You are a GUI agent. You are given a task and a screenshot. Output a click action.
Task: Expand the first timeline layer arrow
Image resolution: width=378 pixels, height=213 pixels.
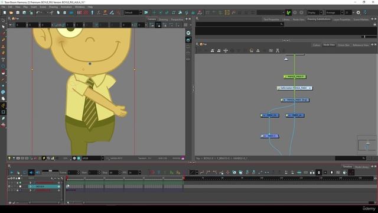pos(30,183)
